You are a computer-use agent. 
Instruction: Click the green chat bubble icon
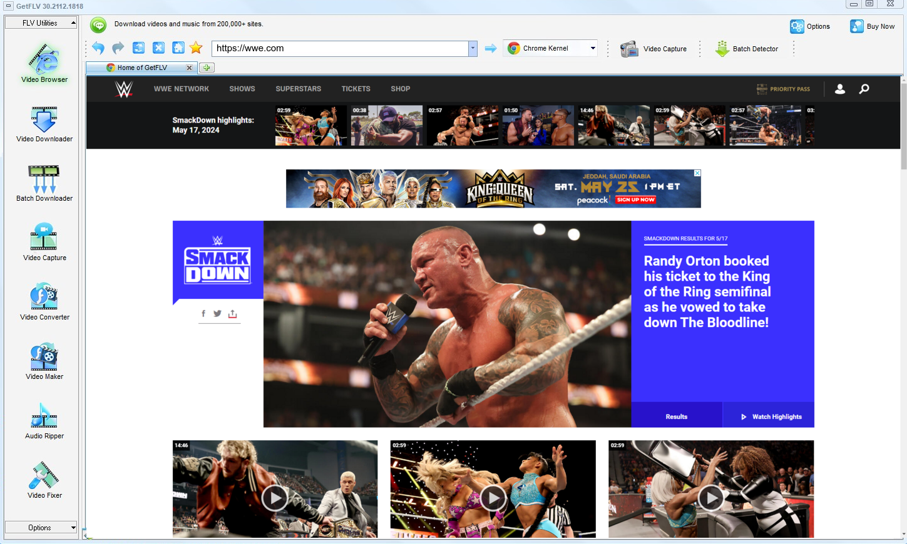click(x=98, y=25)
